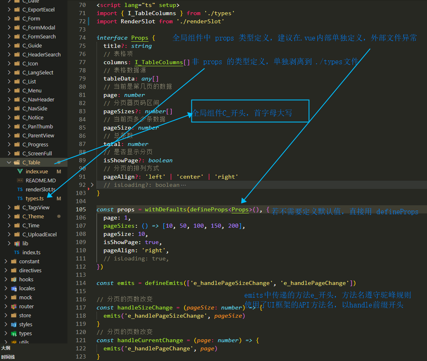The image size is (427, 361).
Task: Click the Vue icon beside index.vue
Action: pos(20,172)
